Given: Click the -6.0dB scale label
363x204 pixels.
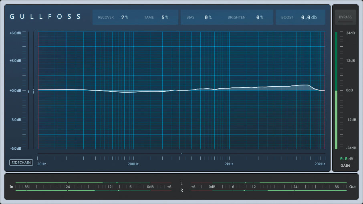Looking at the screenshot, I should 16,149.
